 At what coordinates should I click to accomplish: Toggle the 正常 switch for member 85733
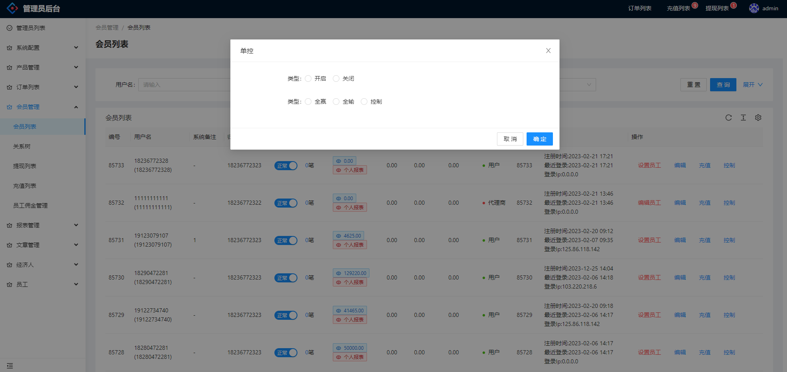point(286,166)
